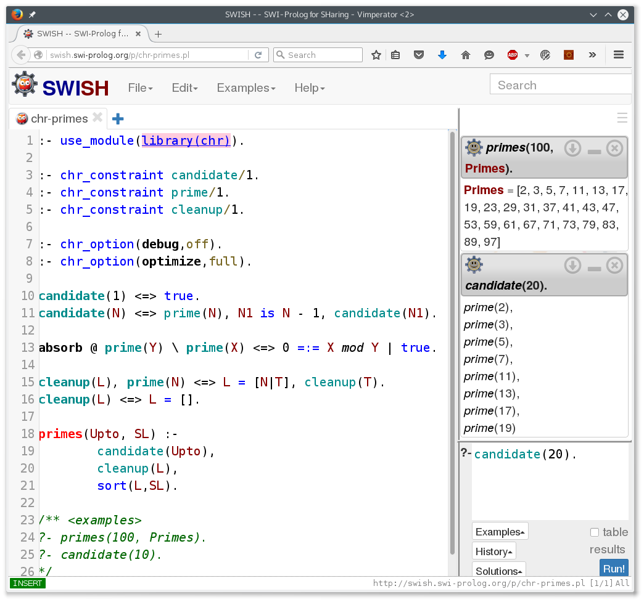Open a new Firefox browser tab
644x602 pixels.
click(x=158, y=34)
